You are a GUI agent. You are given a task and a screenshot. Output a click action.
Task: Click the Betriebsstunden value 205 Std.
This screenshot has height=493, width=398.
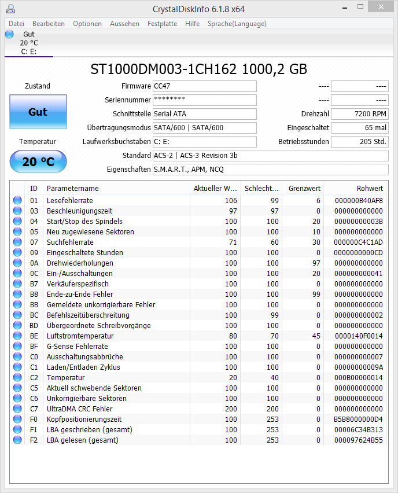(360, 142)
